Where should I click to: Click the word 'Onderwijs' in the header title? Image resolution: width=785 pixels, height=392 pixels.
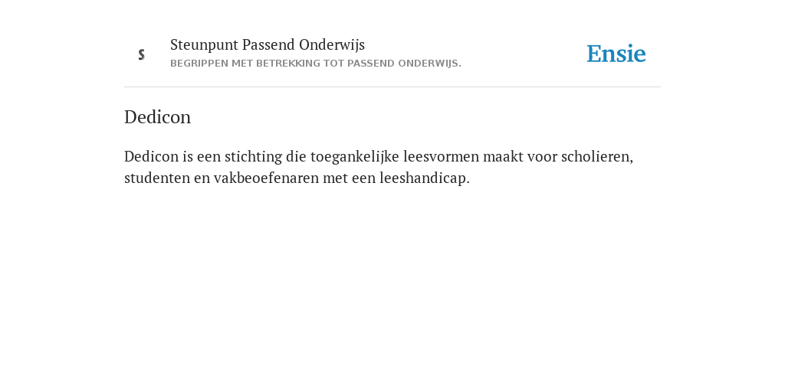click(x=332, y=45)
